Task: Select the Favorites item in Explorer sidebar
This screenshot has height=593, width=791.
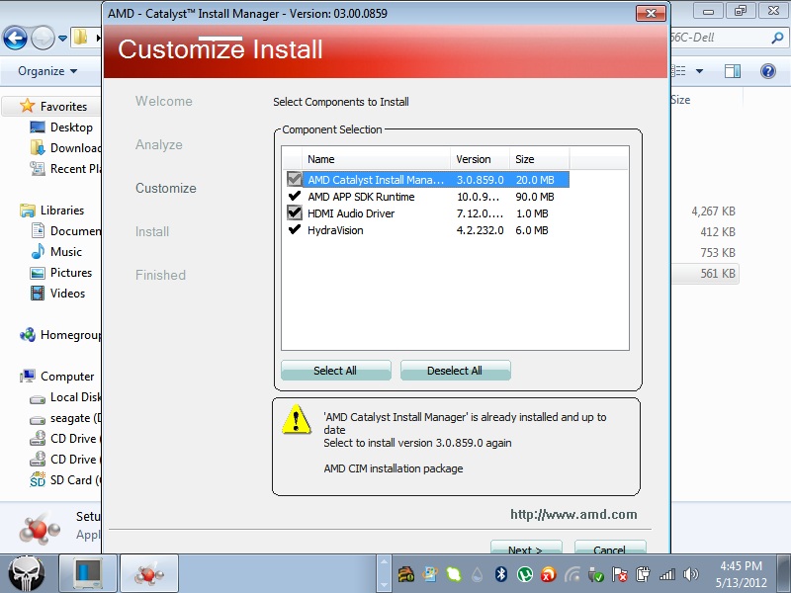Action: click(x=53, y=107)
